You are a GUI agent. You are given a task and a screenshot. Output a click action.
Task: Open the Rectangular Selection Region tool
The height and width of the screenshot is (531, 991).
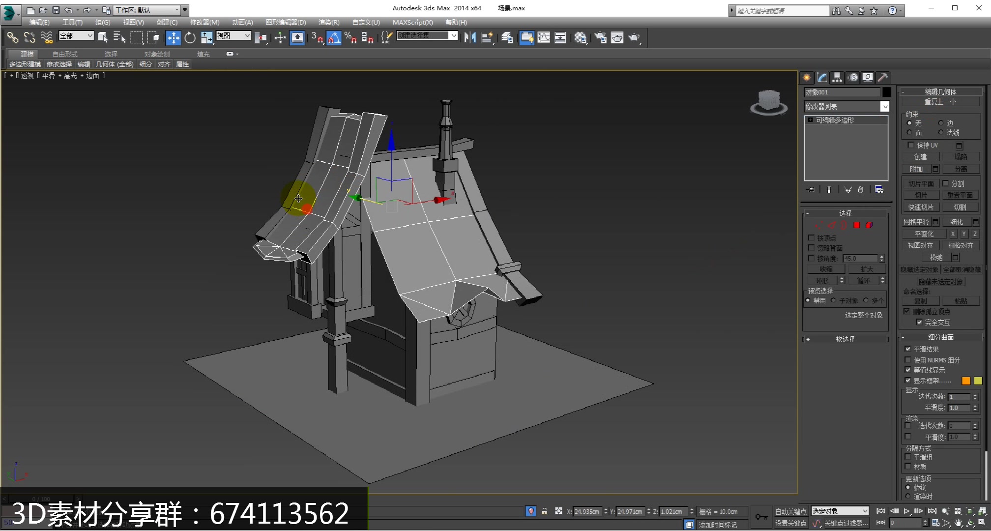(x=136, y=37)
